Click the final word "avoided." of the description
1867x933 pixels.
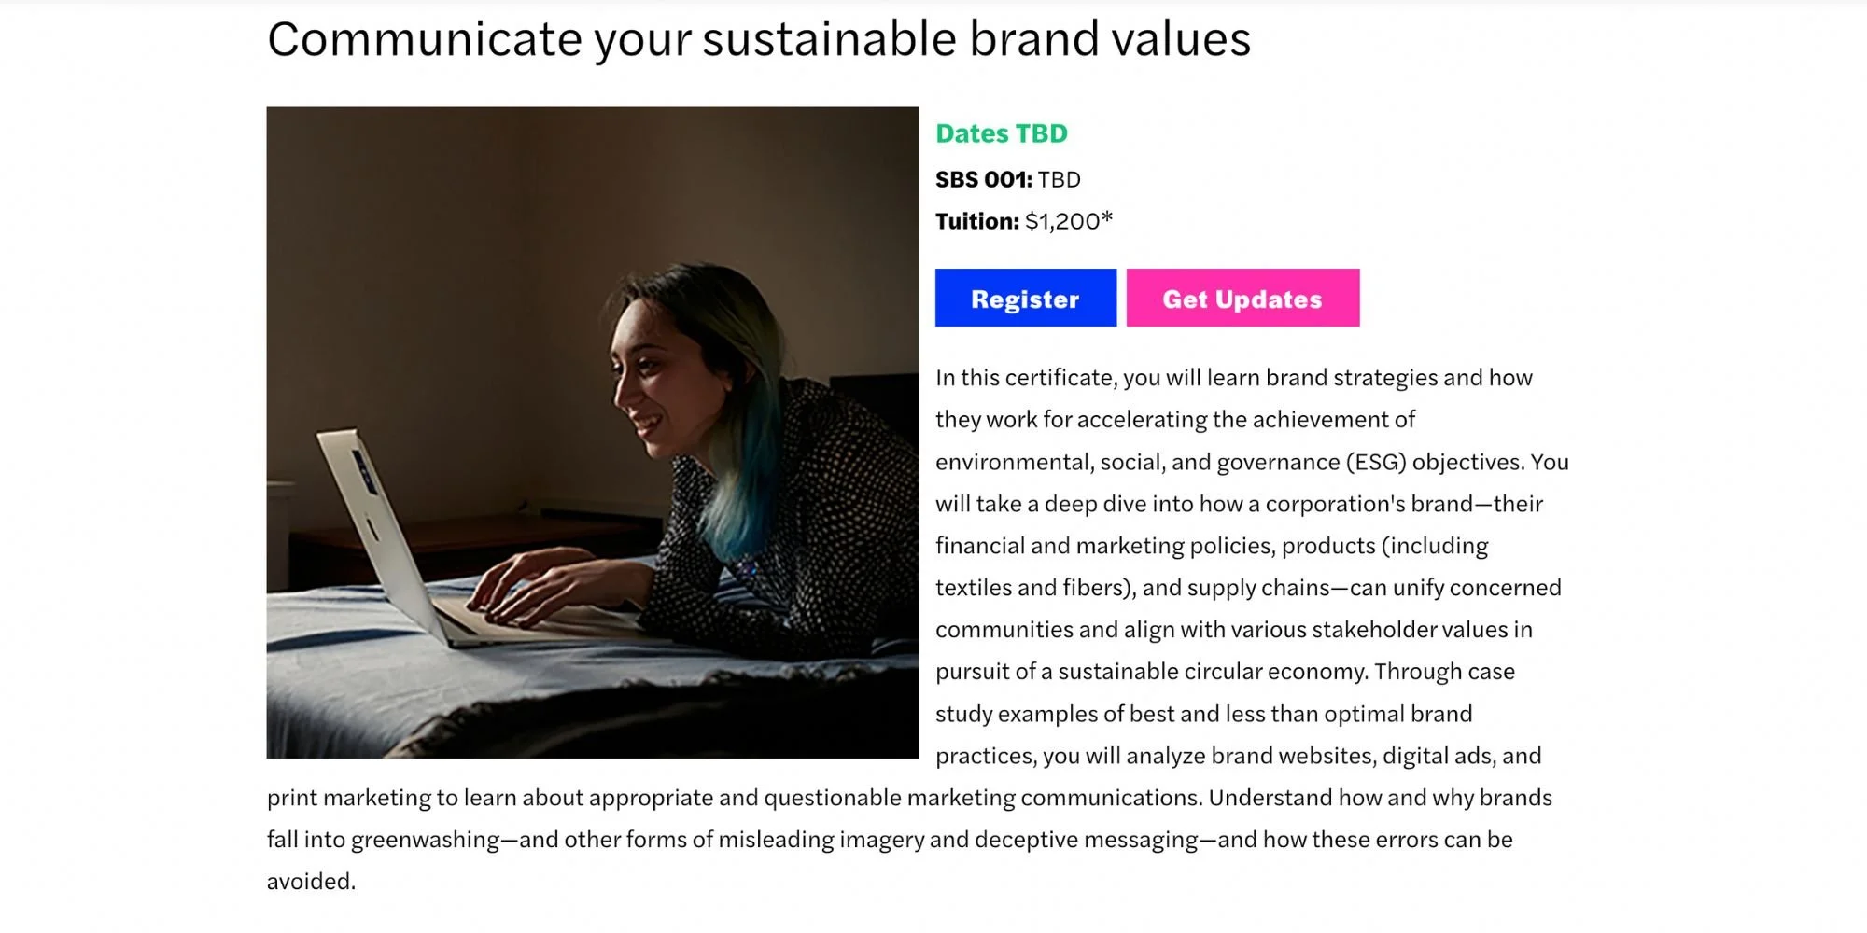(311, 882)
